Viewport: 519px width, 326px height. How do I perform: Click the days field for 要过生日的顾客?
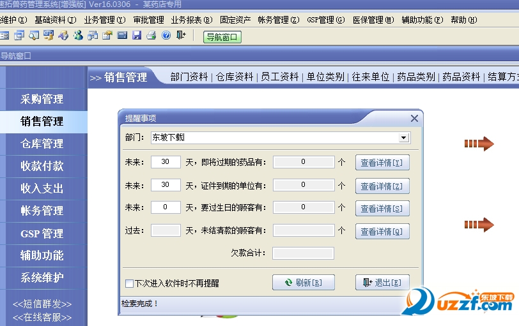click(x=166, y=207)
